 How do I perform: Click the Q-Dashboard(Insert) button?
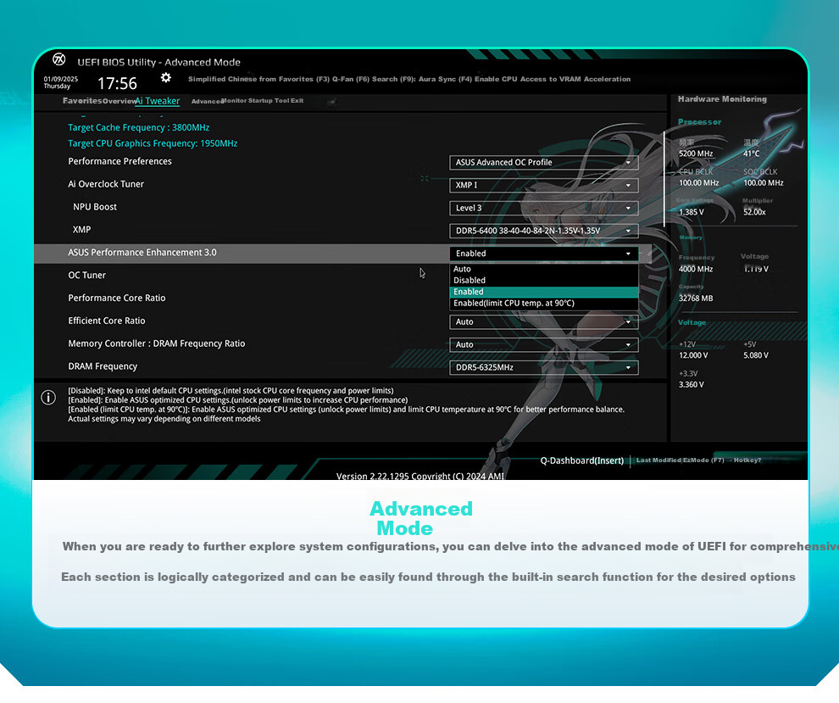click(581, 460)
